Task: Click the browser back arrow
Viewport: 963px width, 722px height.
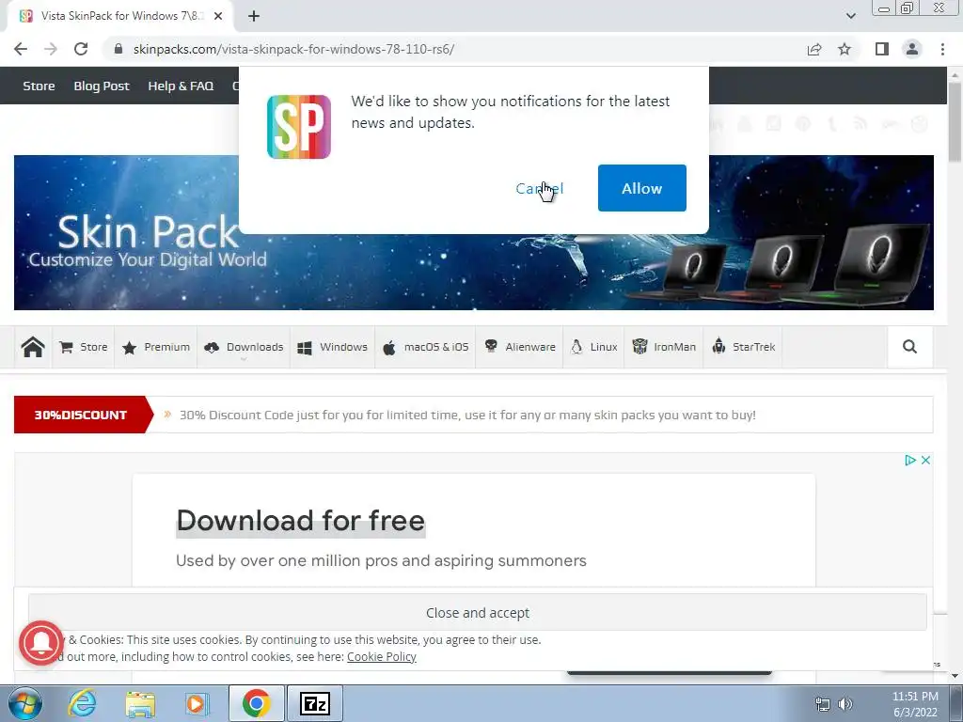Action: (21, 49)
